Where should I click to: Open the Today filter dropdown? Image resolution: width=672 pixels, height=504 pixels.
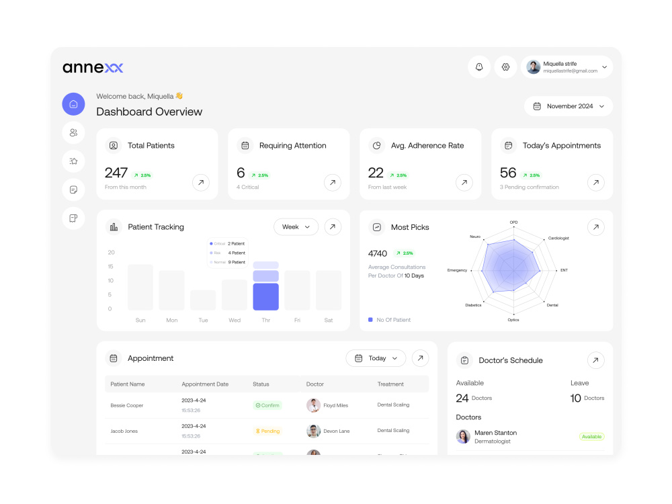pyautogui.click(x=376, y=358)
